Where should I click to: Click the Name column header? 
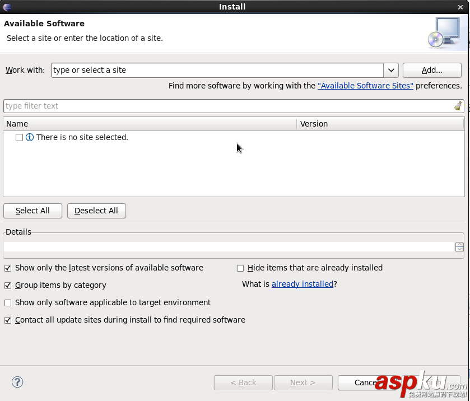point(150,124)
